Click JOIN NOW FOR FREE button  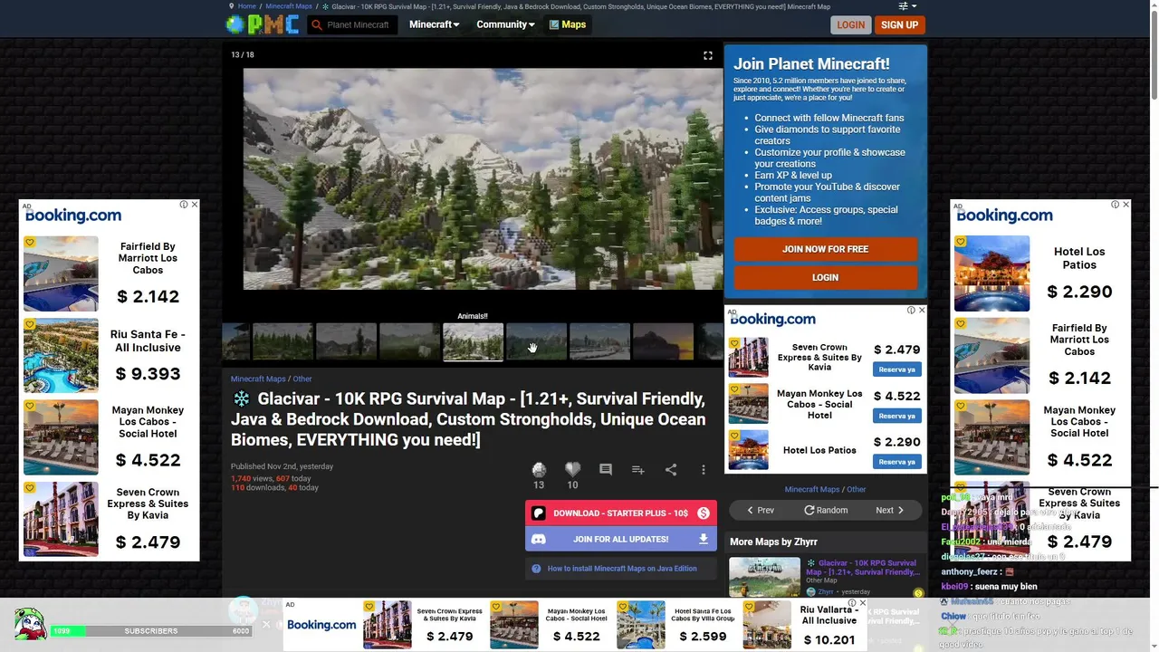click(x=825, y=249)
